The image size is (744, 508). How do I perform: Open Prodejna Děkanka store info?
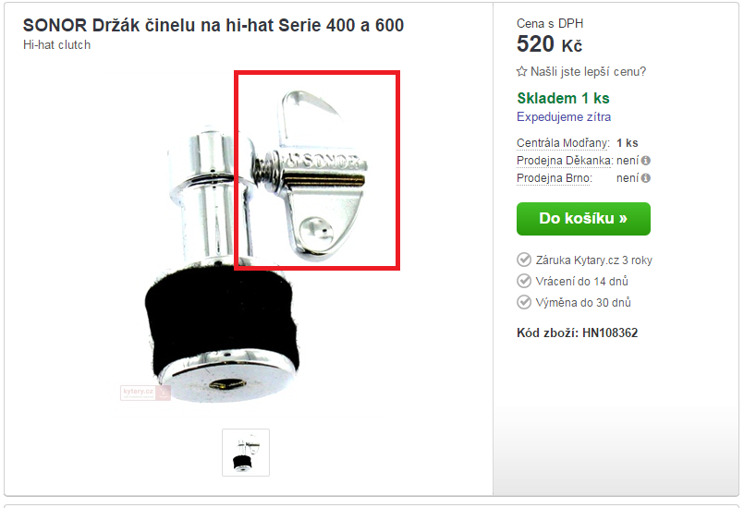point(565,161)
